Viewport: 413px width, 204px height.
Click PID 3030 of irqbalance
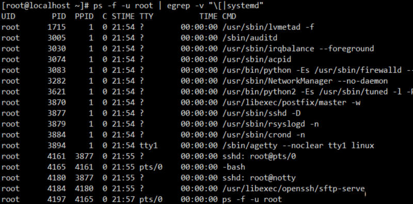[57, 49]
